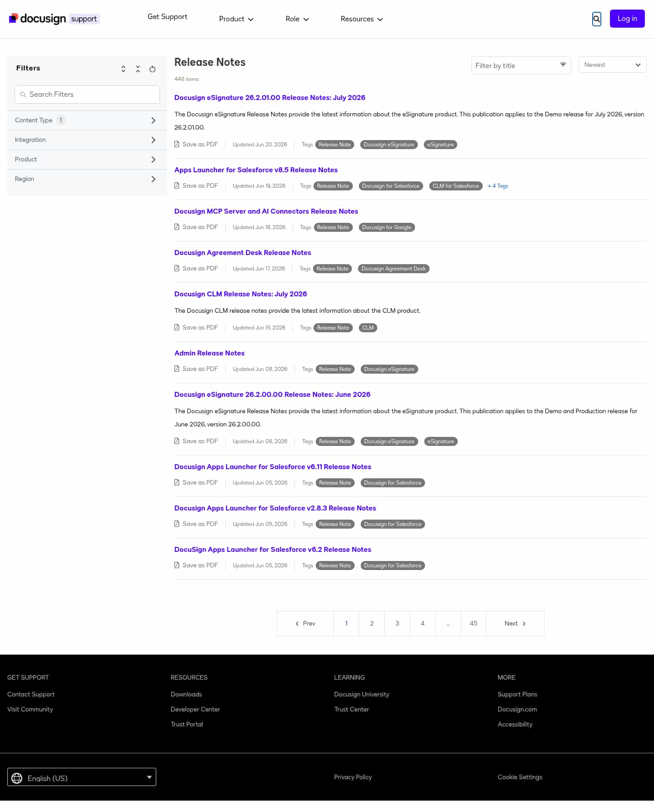Open Visit Community footer link

click(x=30, y=710)
